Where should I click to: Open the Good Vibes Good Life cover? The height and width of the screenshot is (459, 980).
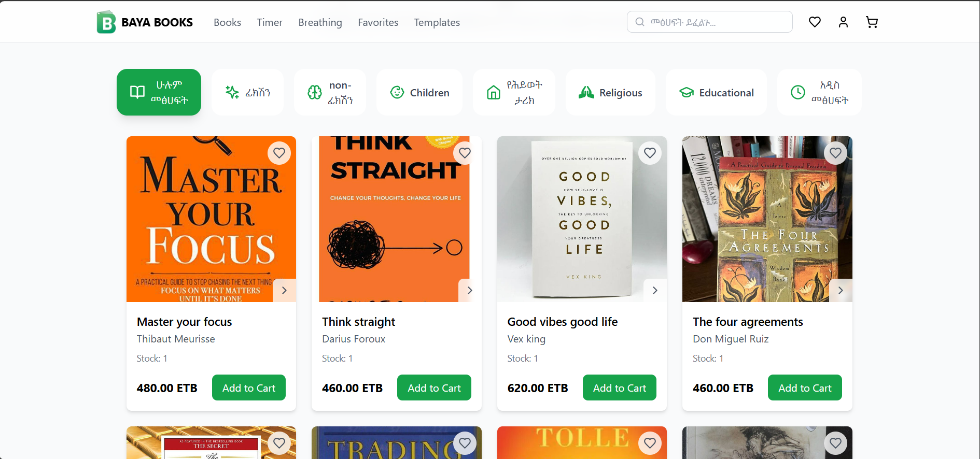coord(582,219)
